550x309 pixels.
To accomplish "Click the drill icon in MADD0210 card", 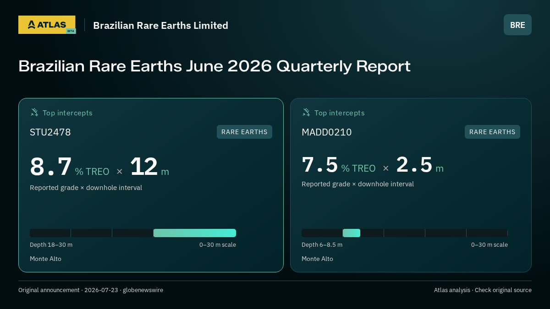I will 306,112.
